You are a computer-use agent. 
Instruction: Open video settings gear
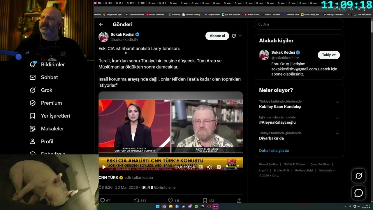click(219, 167)
